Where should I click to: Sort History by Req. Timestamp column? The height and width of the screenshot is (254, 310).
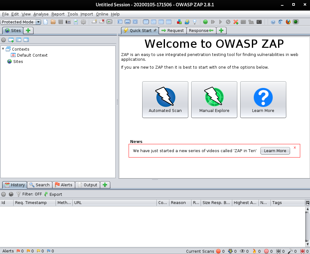[34, 202]
